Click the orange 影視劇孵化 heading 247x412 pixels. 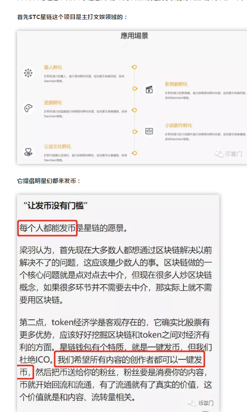176,84
